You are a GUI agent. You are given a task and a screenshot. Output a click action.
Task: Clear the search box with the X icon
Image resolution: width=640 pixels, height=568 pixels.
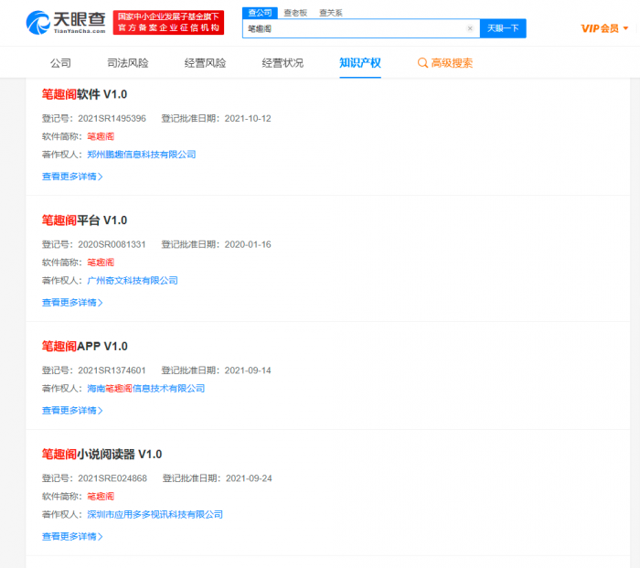[x=470, y=28]
